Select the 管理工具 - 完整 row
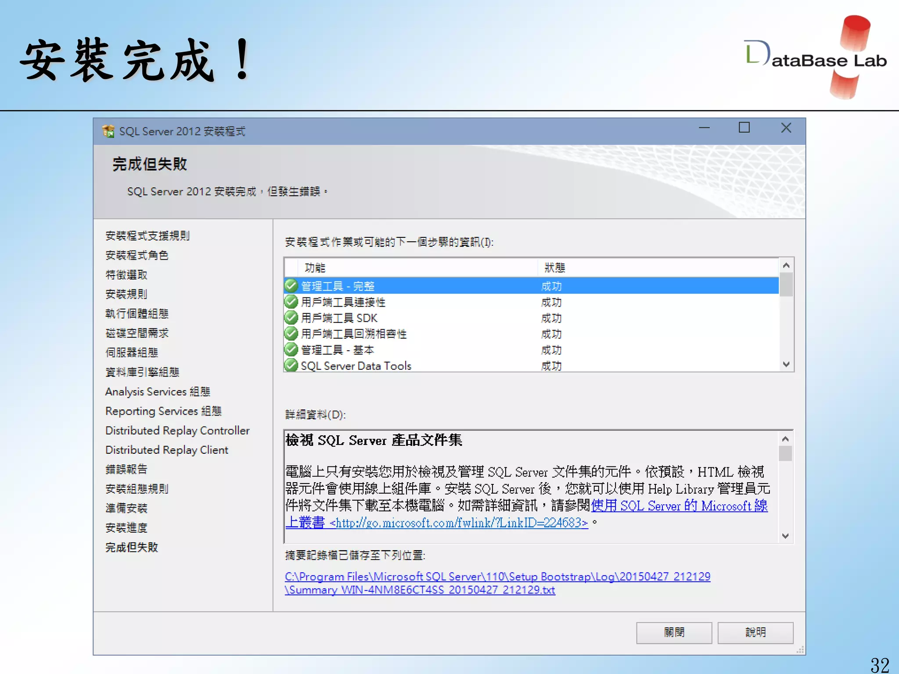The image size is (899, 674). click(532, 286)
